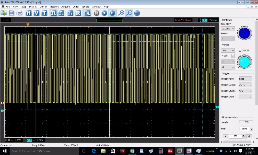Click the Save floppy disk icon
The width and height of the screenshot is (258, 155).
12,13
